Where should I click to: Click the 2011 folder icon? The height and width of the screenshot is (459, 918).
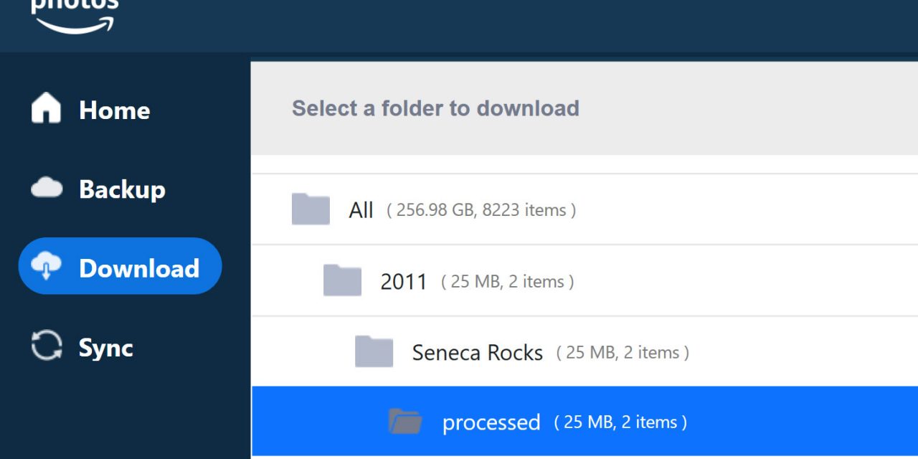pos(342,280)
